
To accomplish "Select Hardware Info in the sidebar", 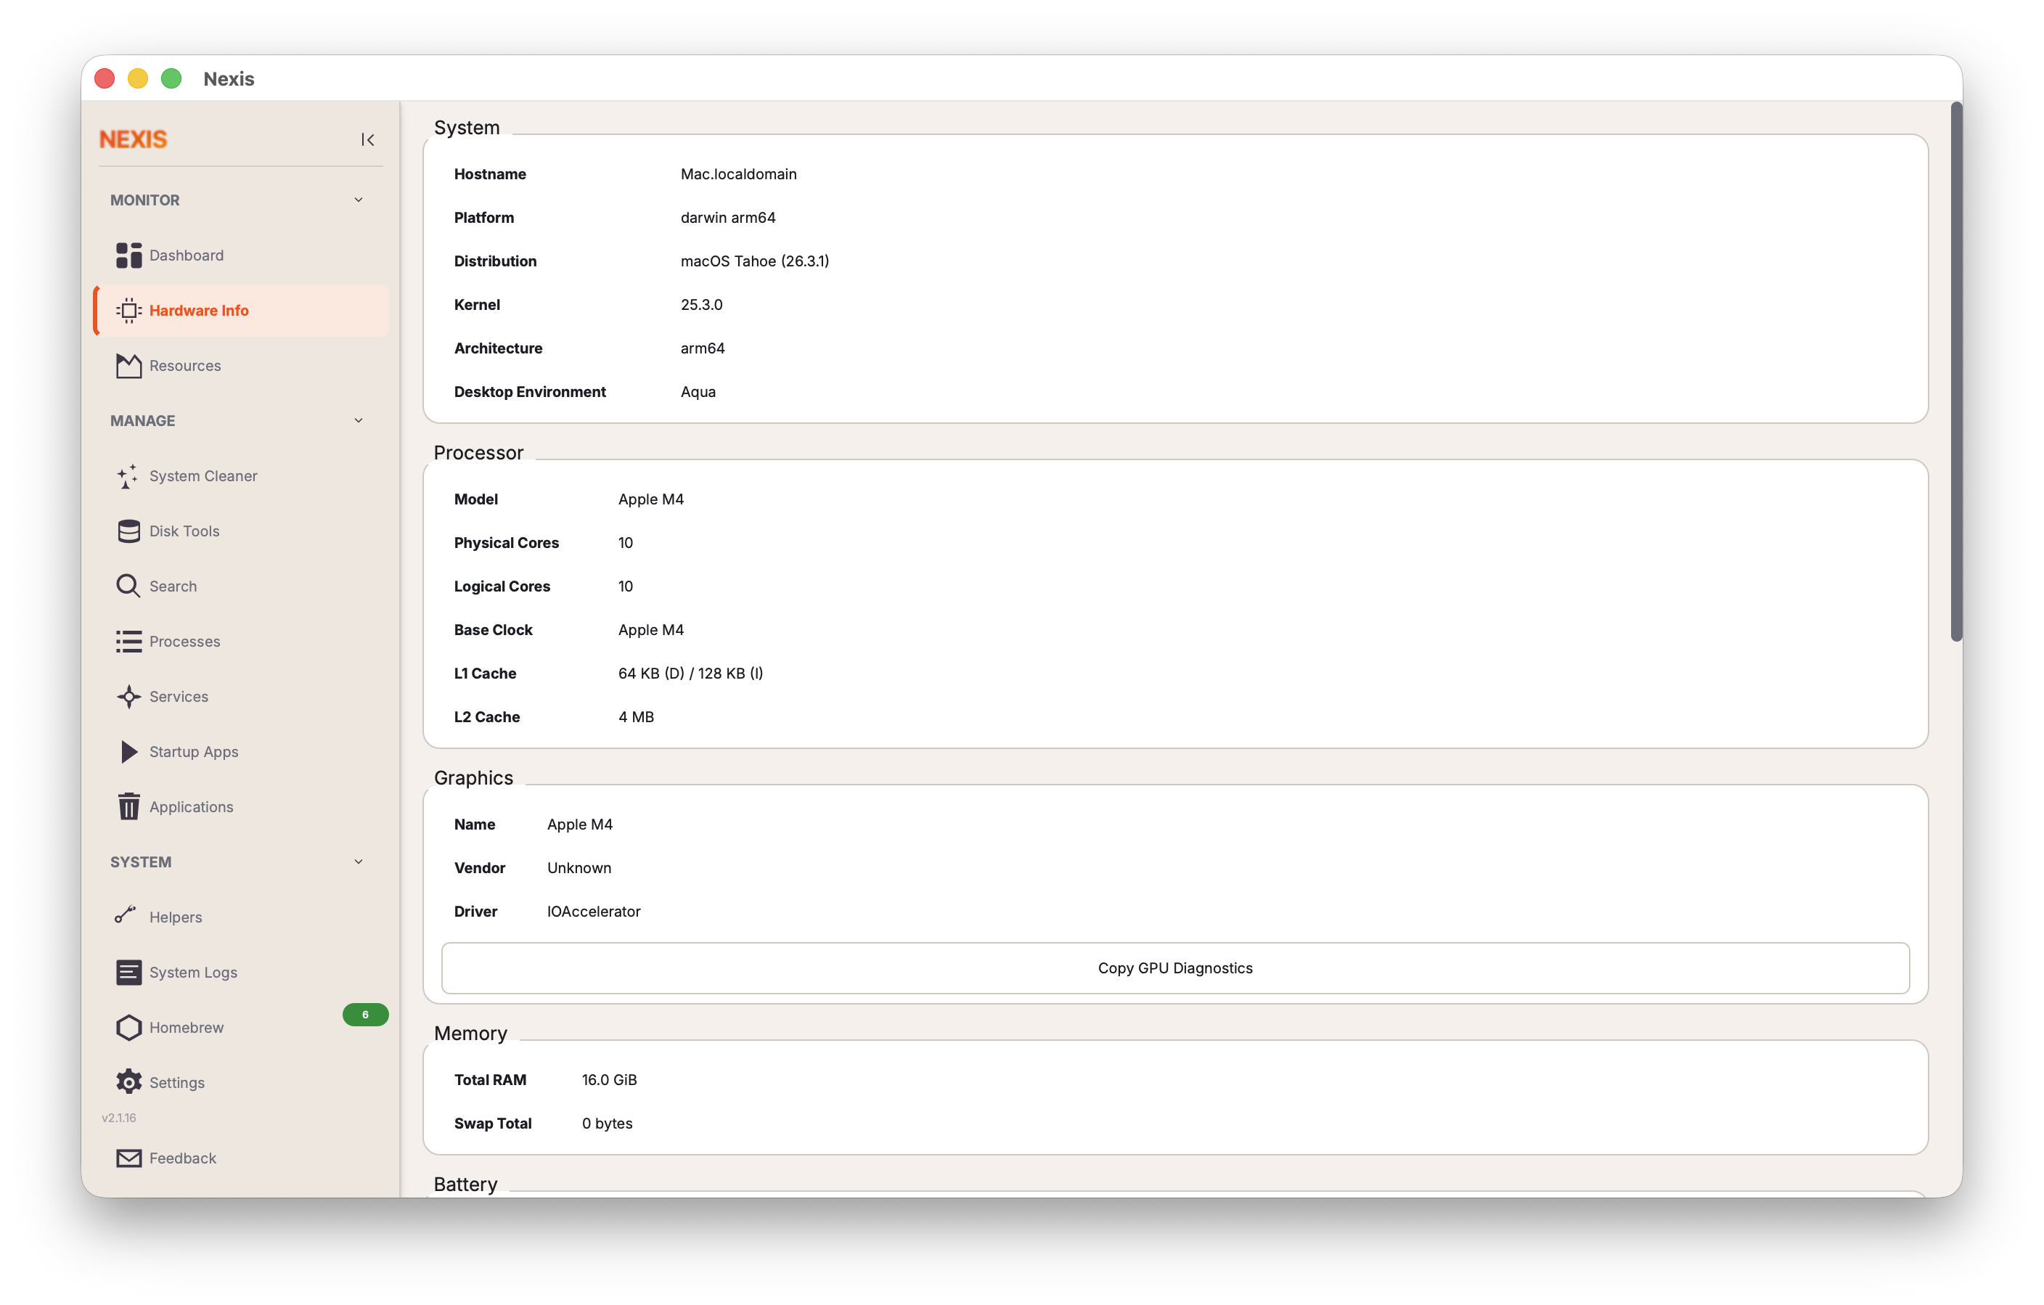I will 199,310.
